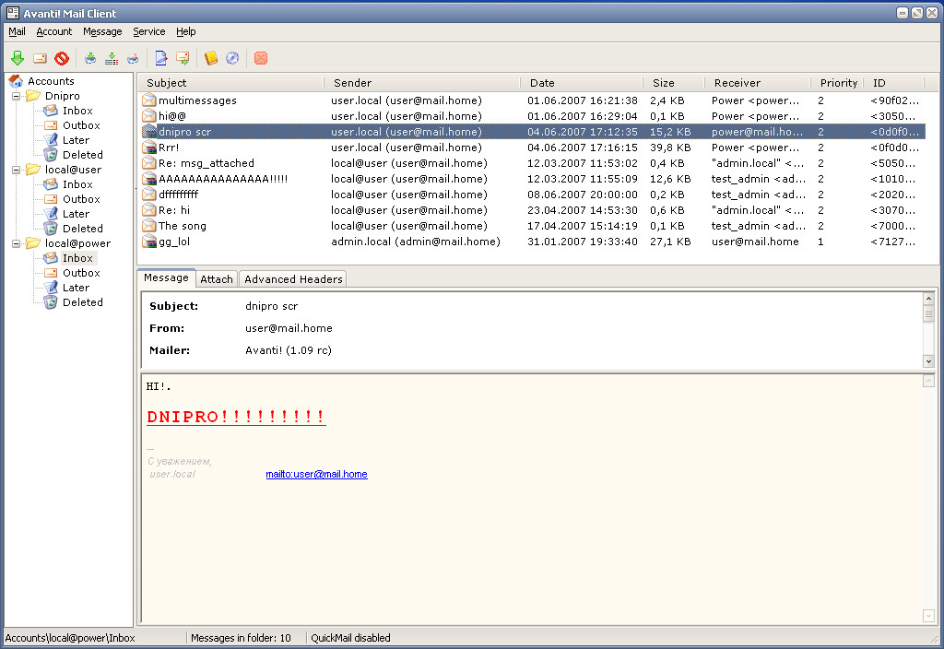This screenshot has width=944, height=649.
Task: Click the red prohibition stop icon
Action: pos(62,58)
